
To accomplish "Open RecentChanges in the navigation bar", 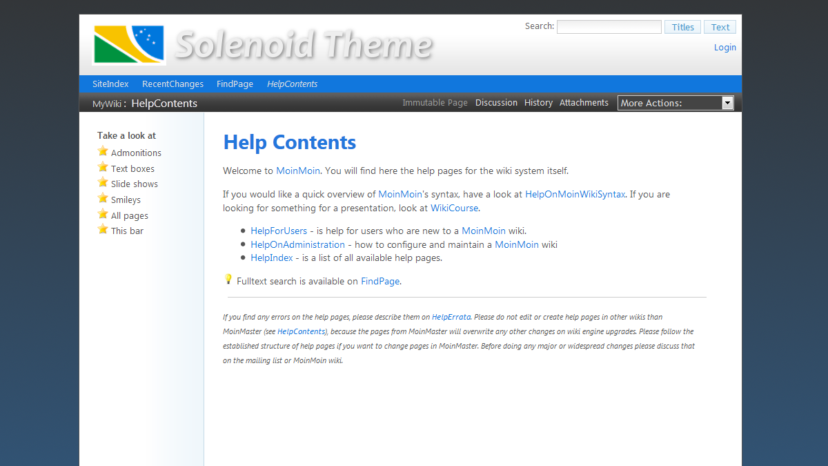I will pos(172,84).
